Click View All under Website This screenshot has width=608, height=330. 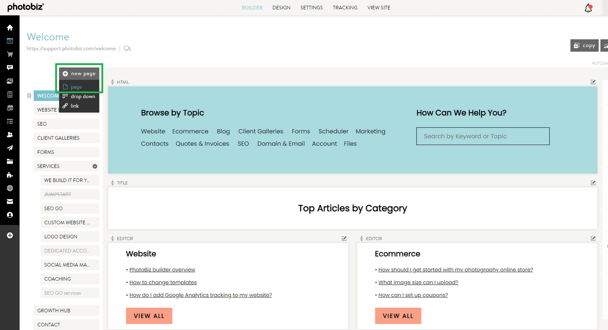pos(149,316)
